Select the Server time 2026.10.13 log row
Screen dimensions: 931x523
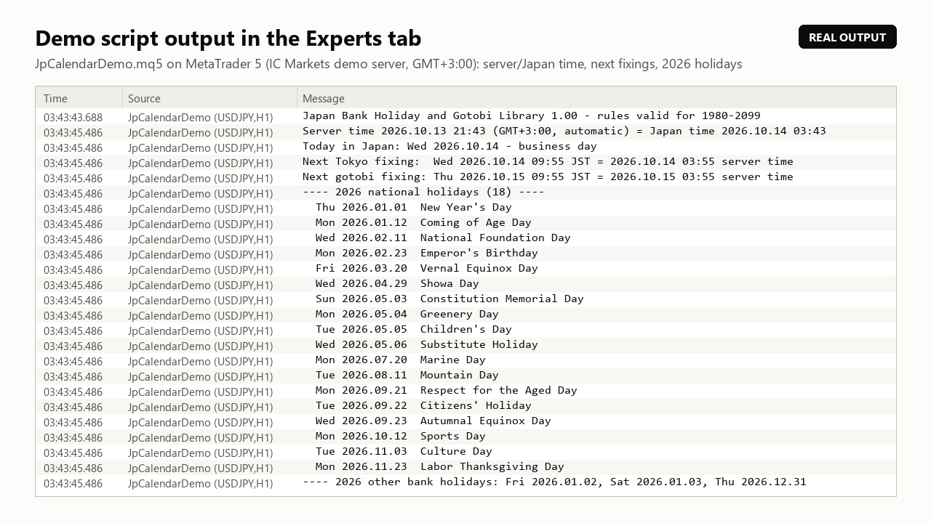(x=465, y=131)
